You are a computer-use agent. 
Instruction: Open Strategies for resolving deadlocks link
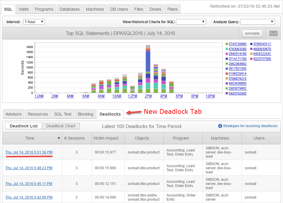[x=250, y=126]
